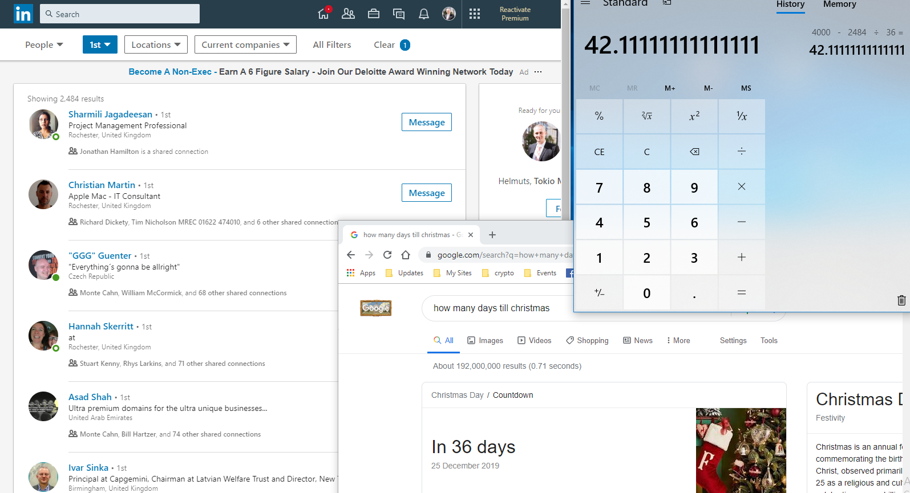Click the calculator CE key

(x=599, y=152)
